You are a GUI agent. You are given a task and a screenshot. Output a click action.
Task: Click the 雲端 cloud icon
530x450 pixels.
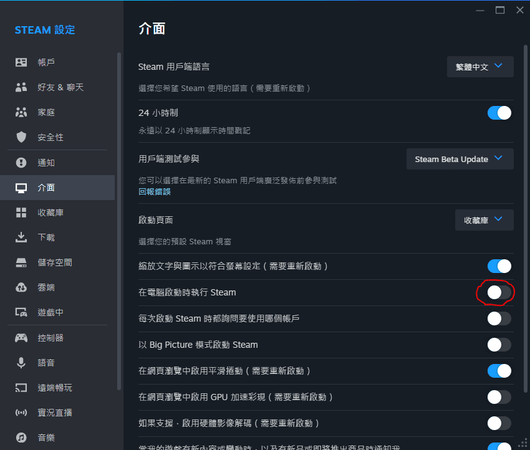20,287
